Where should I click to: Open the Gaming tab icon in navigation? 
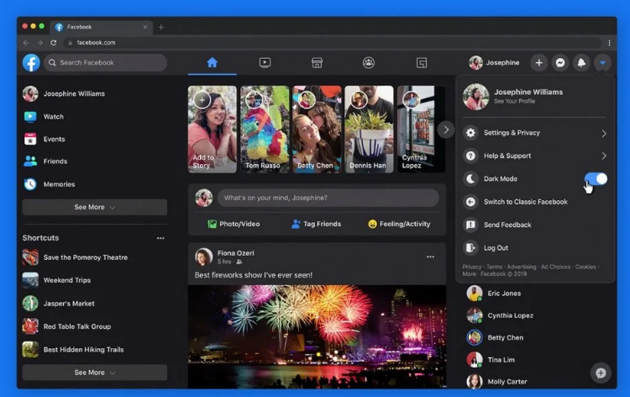coord(422,62)
